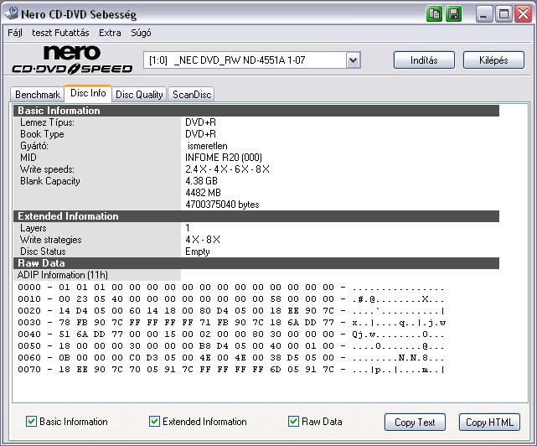Click the Disc Status value Empty
Viewport: 537px width, 446px height.
(x=198, y=252)
